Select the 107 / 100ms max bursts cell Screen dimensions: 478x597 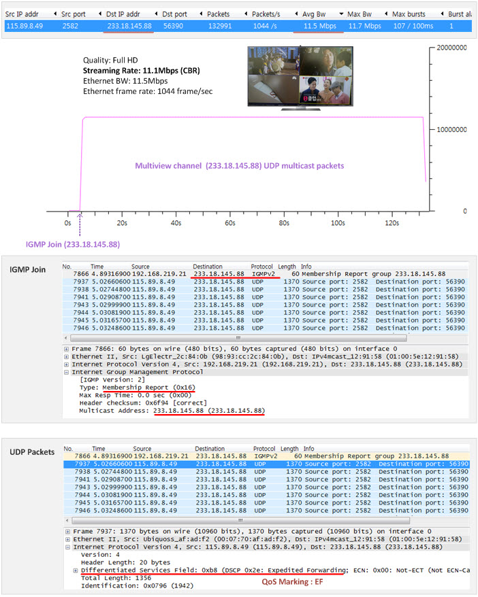pyautogui.click(x=413, y=26)
